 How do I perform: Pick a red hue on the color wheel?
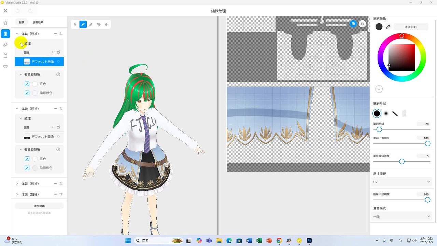tap(402, 36)
